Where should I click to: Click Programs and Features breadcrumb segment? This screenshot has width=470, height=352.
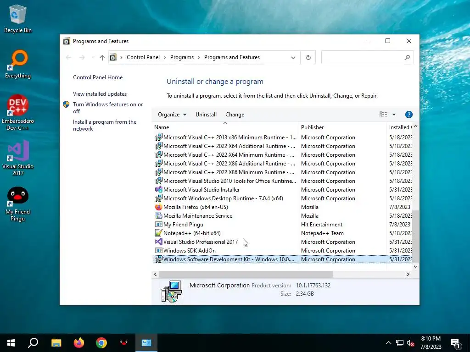pyautogui.click(x=232, y=57)
